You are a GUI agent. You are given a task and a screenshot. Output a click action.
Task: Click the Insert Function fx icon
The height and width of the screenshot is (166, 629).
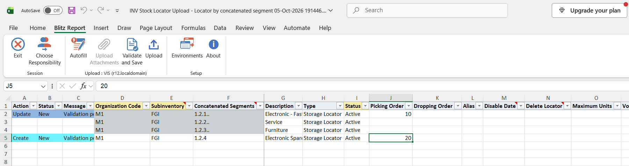click(83, 86)
